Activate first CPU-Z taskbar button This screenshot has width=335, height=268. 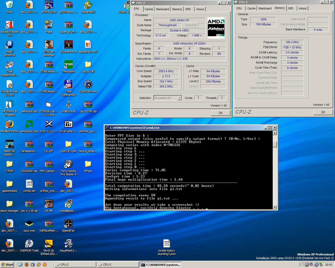75,265
